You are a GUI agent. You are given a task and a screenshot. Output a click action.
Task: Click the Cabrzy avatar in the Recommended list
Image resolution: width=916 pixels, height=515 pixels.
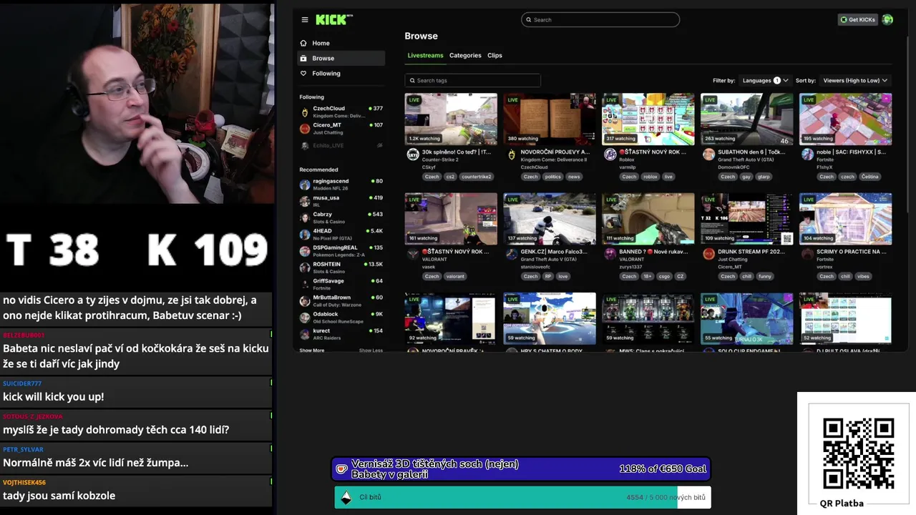305,217
